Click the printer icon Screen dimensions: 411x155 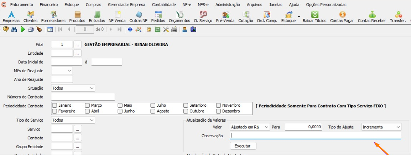[31, 30]
